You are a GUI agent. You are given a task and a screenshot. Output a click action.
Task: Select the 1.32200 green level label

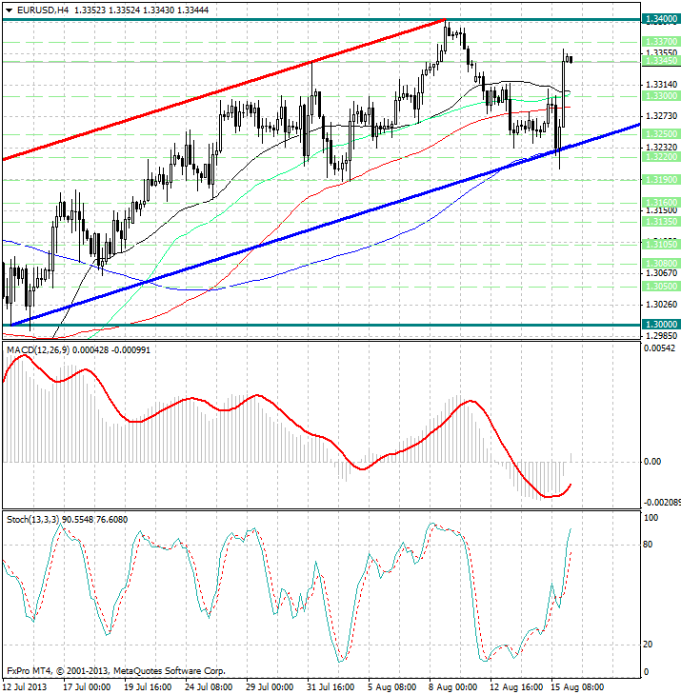(x=661, y=157)
